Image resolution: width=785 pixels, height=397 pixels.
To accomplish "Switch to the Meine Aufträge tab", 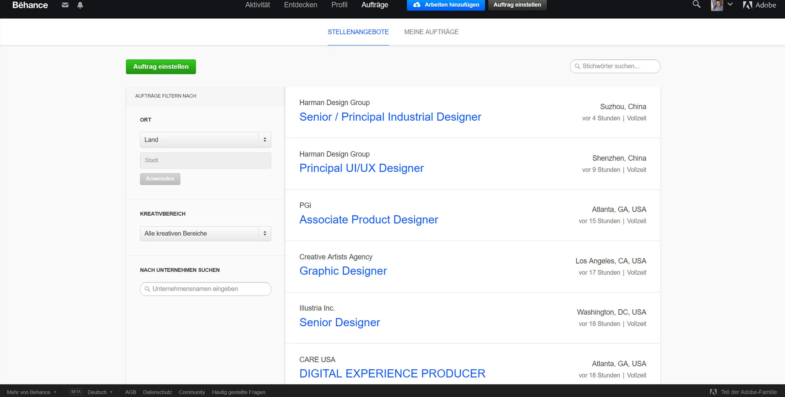I will pos(431,32).
